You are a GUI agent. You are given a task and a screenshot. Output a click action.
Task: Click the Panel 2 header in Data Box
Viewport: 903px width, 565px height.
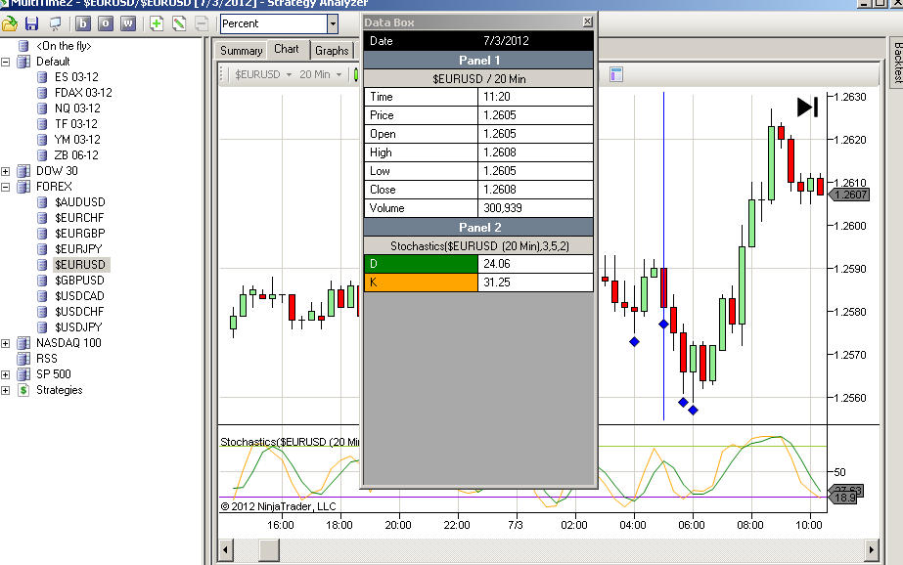[478, 227]
